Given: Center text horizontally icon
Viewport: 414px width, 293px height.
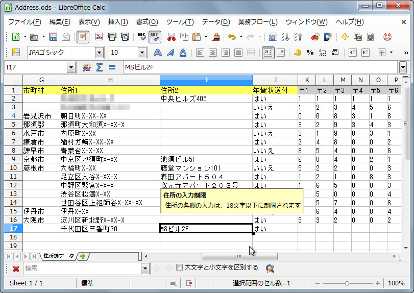Looking at the screenshot, I should [213, 53].
